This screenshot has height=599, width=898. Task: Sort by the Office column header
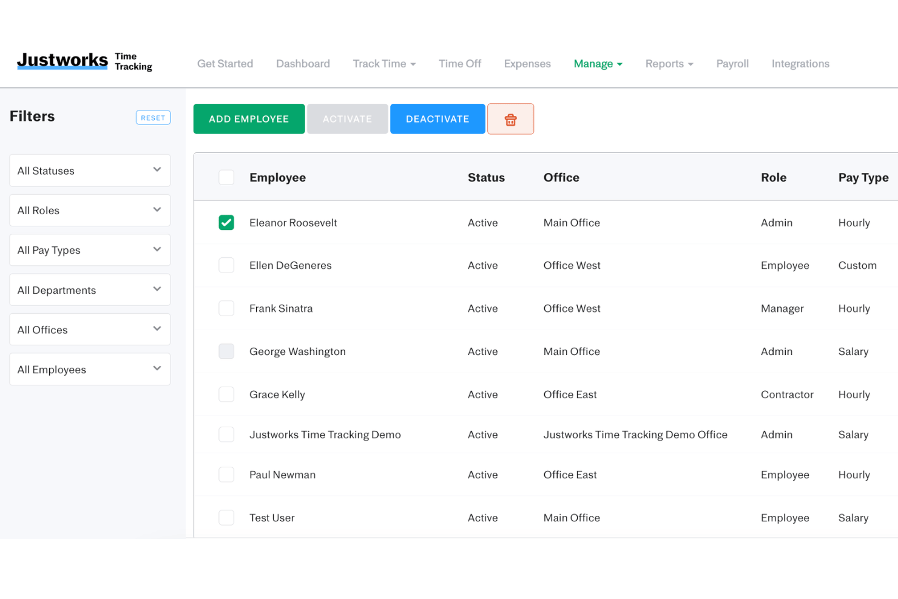(x=561, y=177)
